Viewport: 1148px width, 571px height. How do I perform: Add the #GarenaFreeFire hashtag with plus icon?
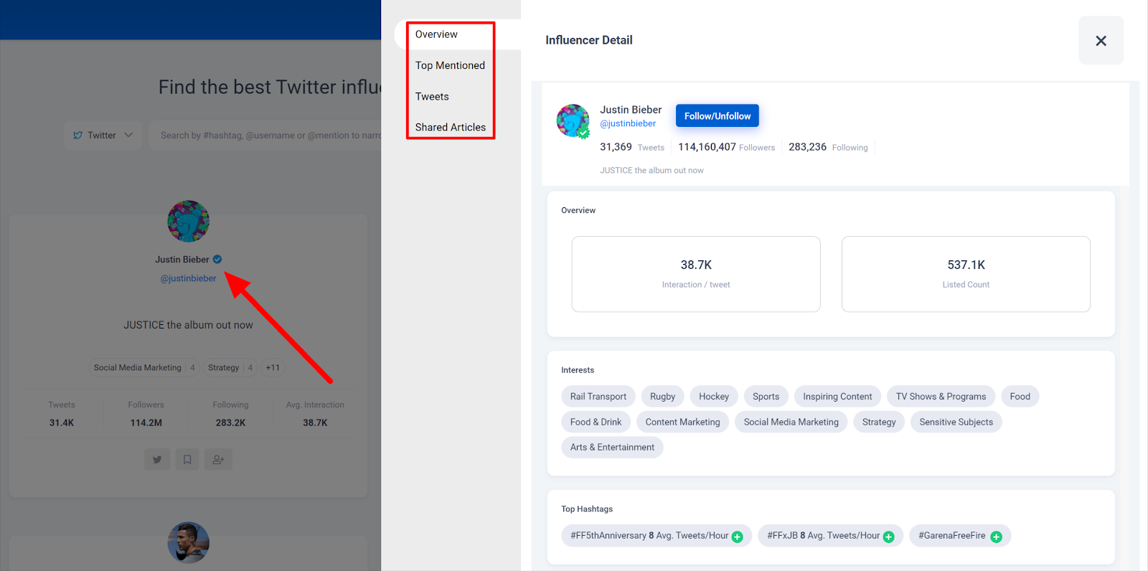[x=996, y=537]
